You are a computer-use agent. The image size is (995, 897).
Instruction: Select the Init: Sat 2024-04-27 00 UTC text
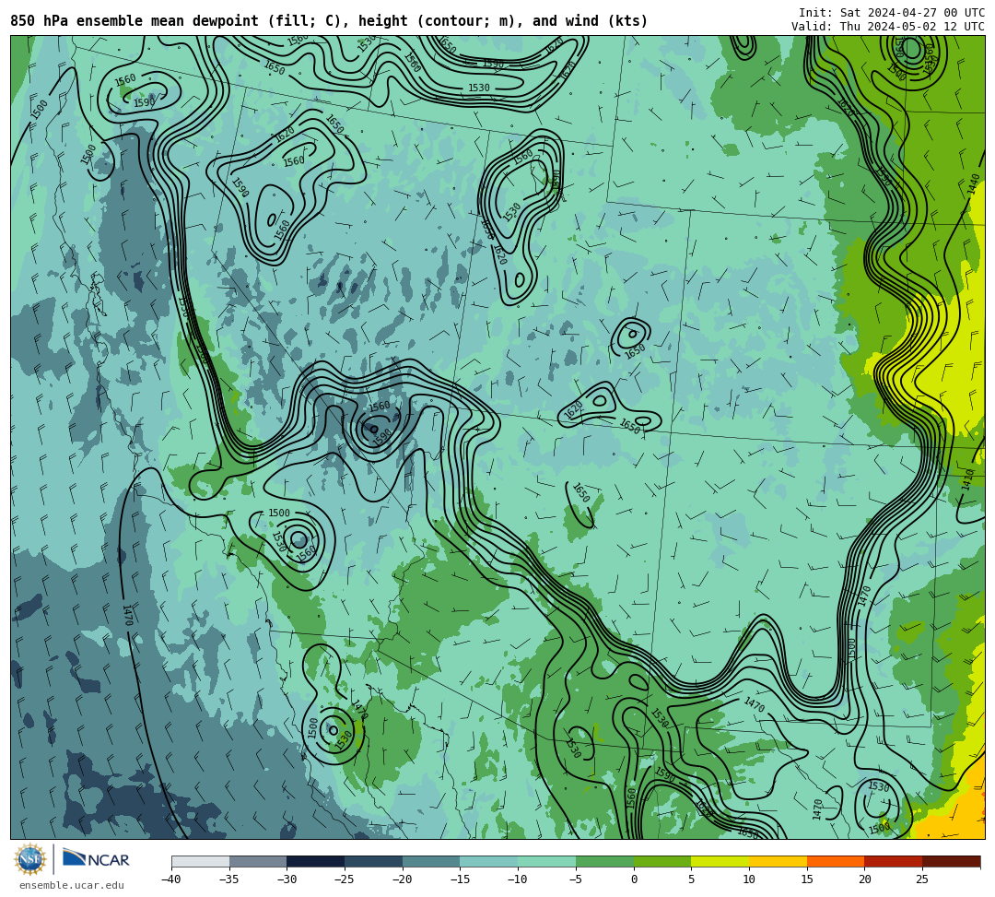[x=892, y=13]
